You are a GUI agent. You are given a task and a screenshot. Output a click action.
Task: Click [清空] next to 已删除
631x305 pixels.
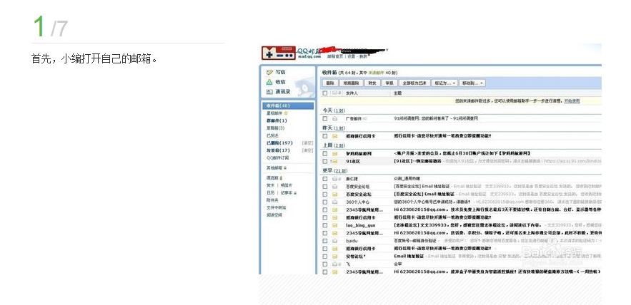(x=307, y=143)
